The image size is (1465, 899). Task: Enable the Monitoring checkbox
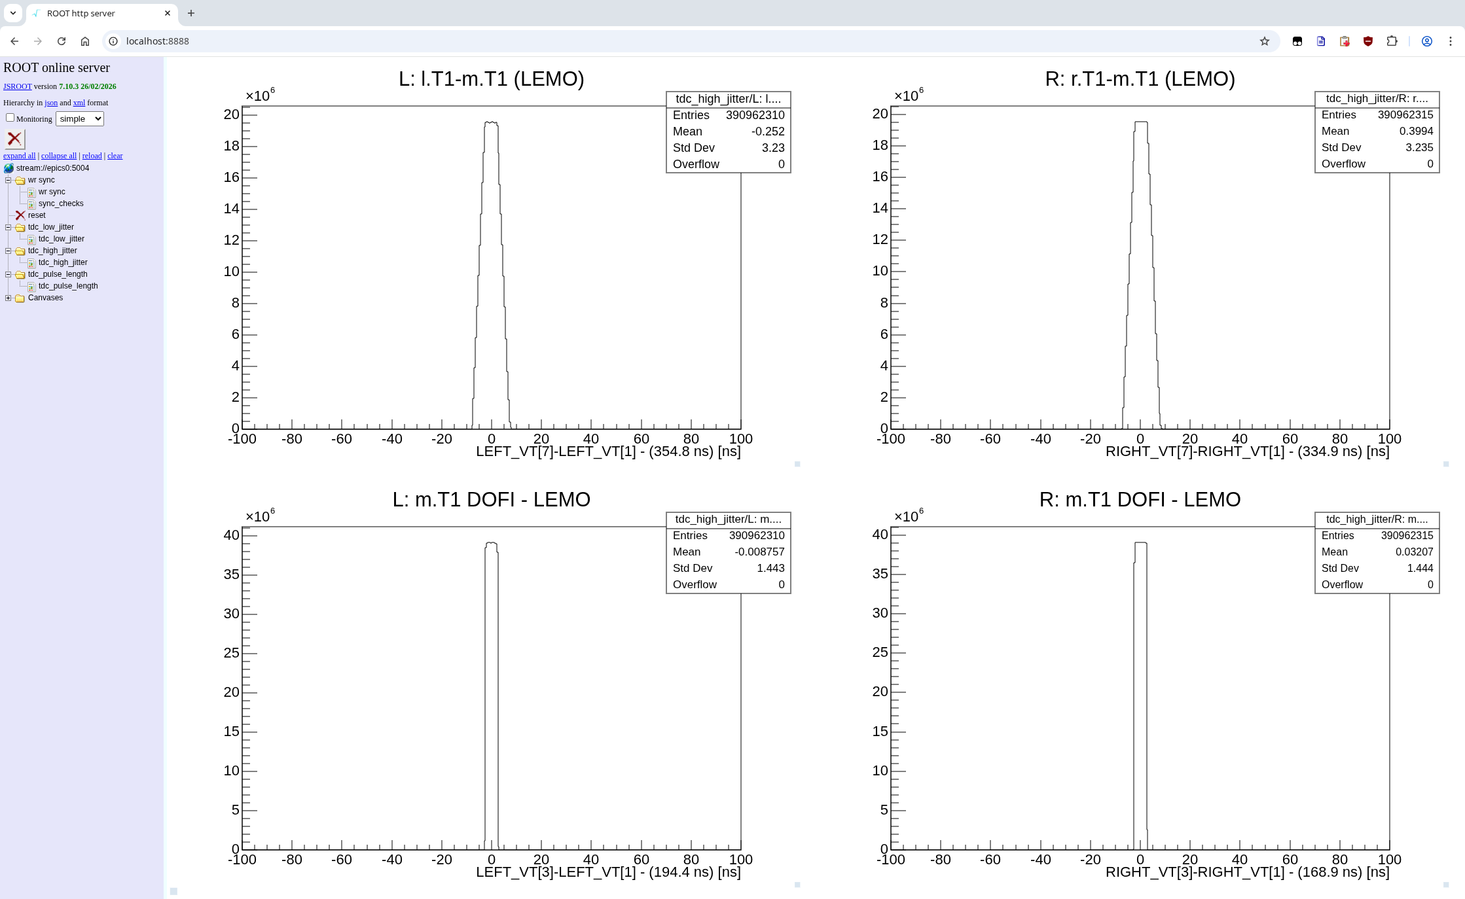point(10,118)
